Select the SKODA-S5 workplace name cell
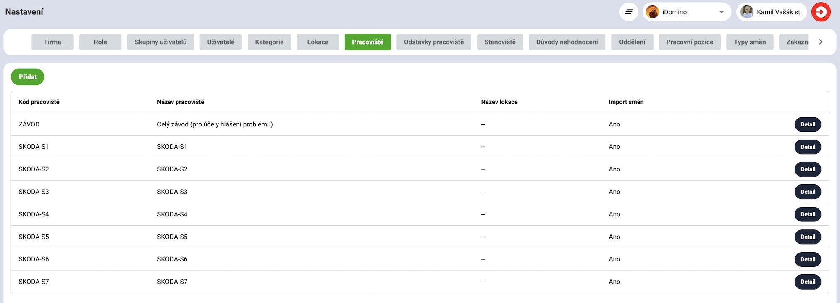Image resolution: width=840 pixels, height=303 pixels. (172, 237)
